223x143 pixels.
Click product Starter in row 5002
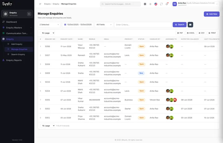pos(128,109)
